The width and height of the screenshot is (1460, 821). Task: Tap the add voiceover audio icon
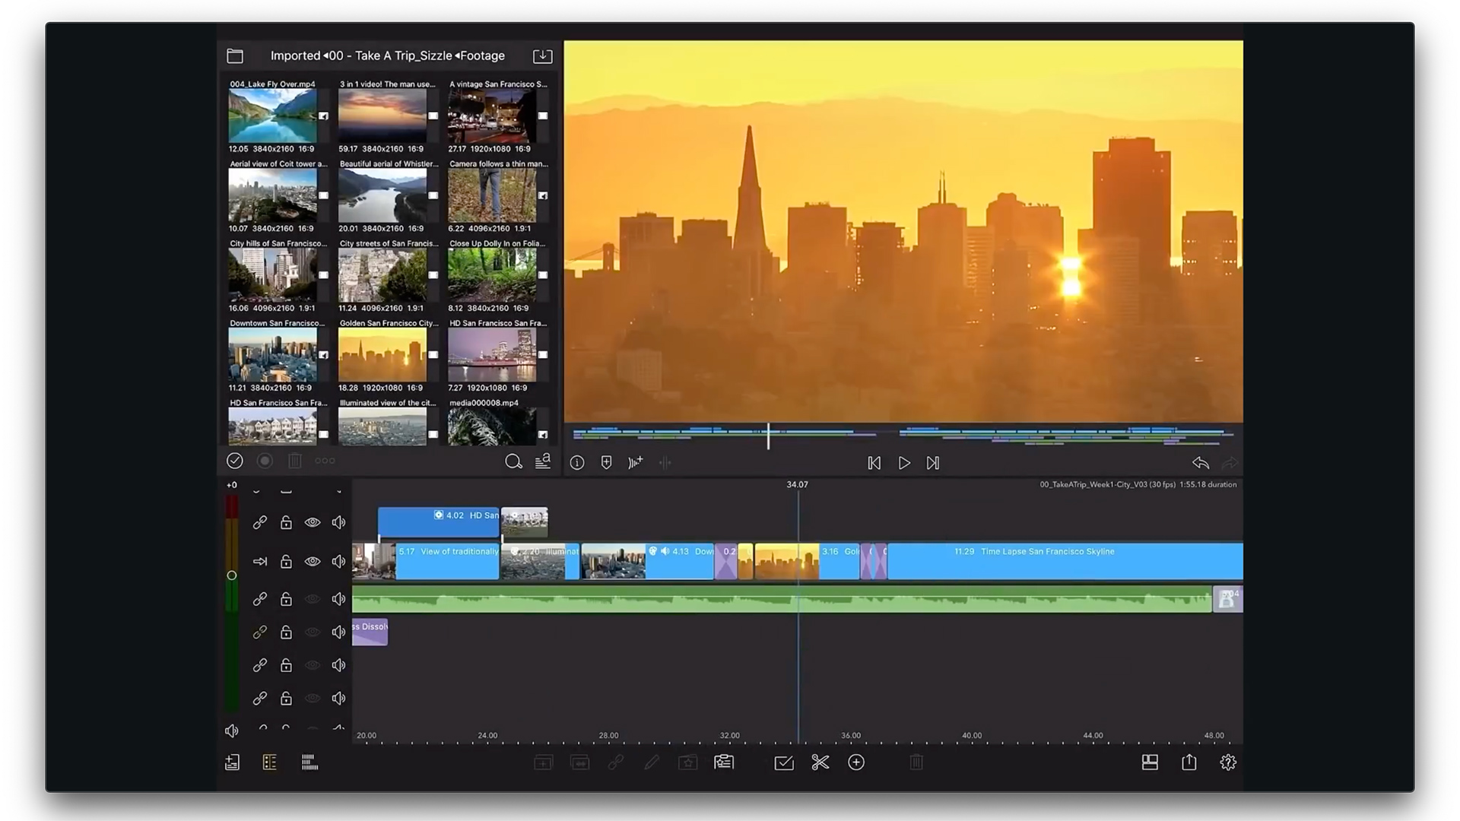tap(636, 463)
